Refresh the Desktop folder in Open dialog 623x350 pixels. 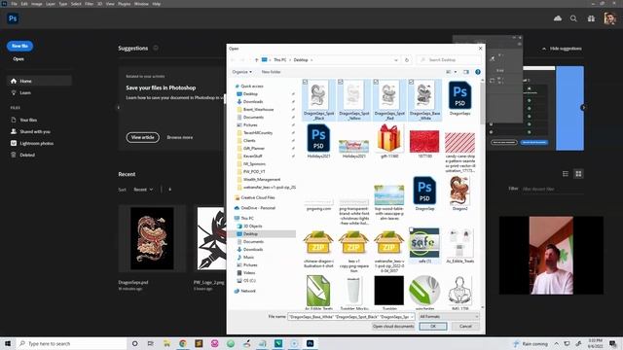click(x=407, y=60)
